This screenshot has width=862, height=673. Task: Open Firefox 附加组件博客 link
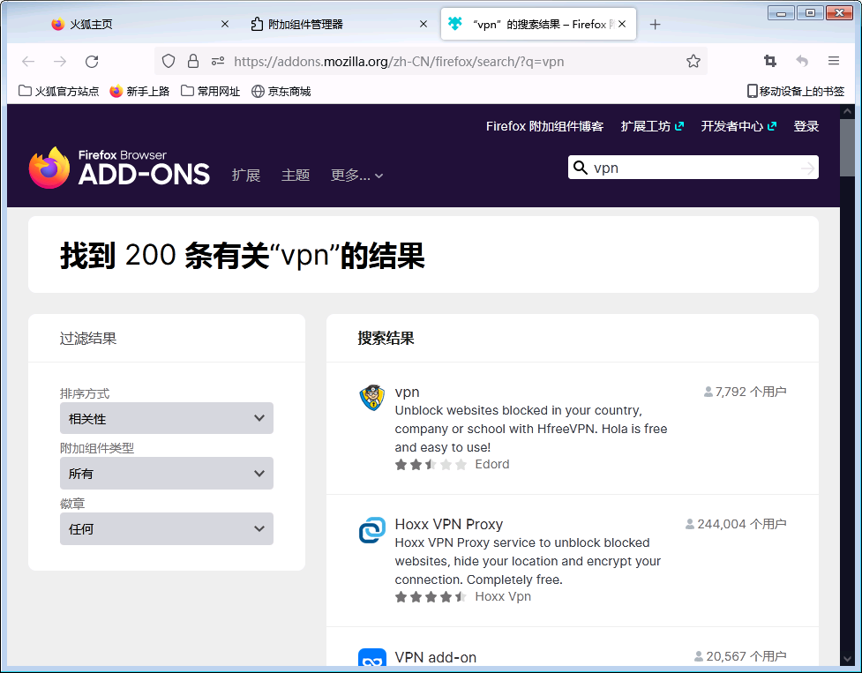coord(544,126)
